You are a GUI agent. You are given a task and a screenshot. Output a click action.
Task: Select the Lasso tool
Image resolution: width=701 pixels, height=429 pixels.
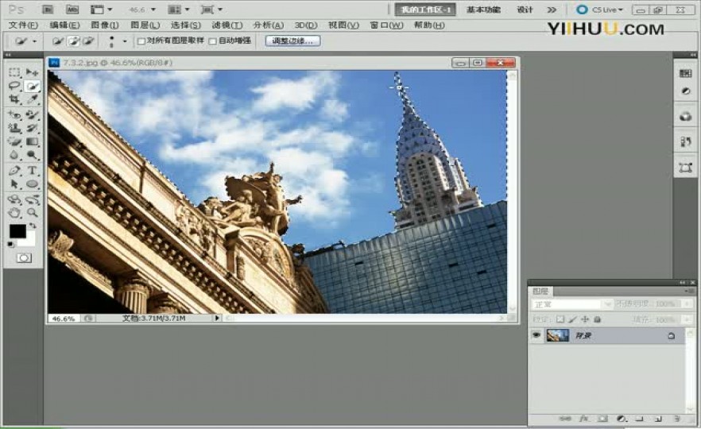pos(15,85)
